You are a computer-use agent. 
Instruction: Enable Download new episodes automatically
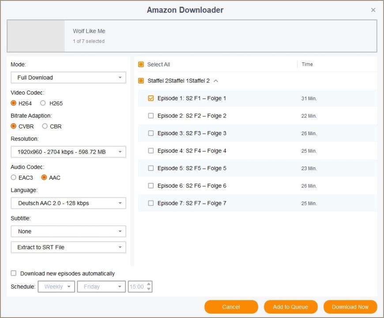click(14, 273)
